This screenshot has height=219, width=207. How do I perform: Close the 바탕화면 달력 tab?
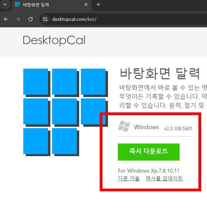click(86, 4)
